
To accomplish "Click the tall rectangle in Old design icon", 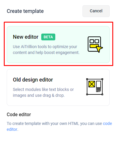I will (99, 84).
